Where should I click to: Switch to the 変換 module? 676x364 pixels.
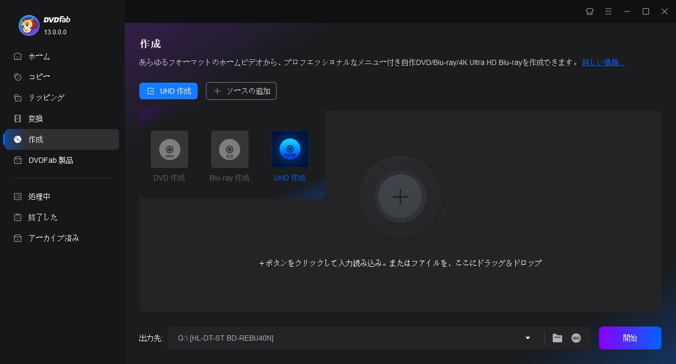coord(62,119)
